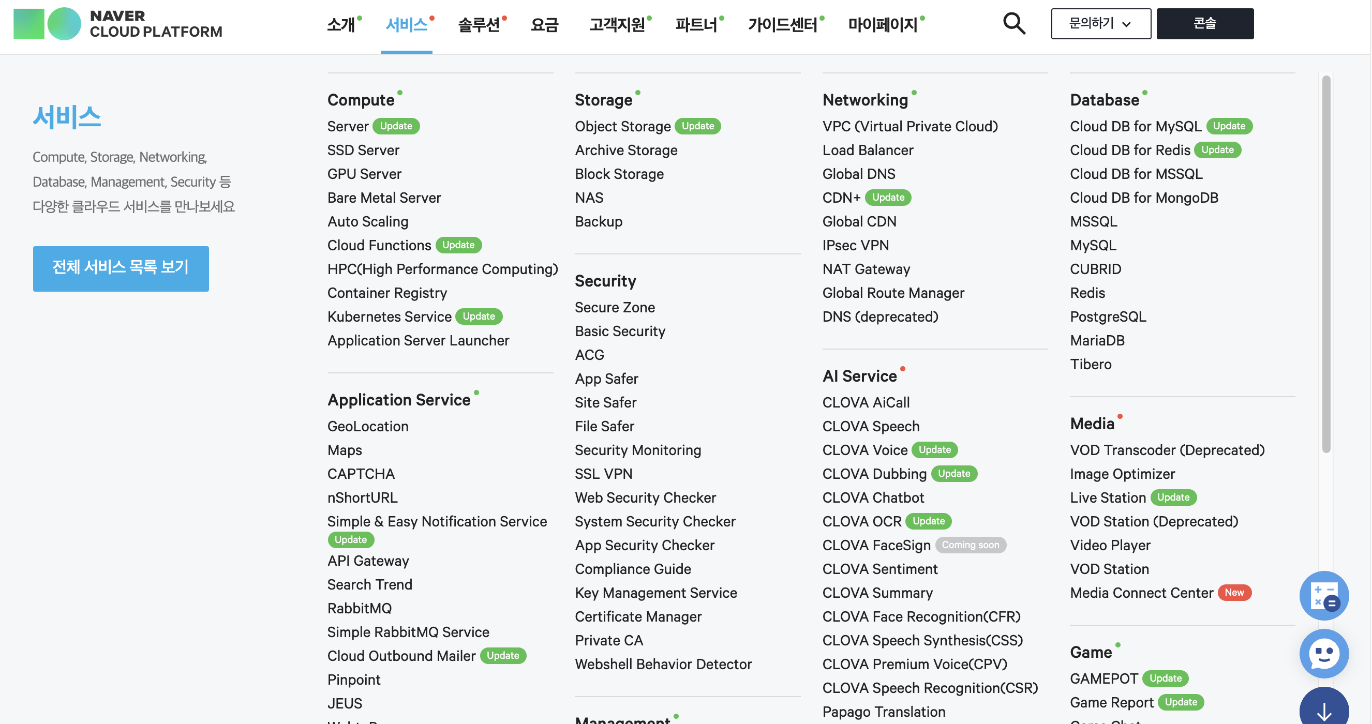The width and height of the screenshot is (1372, 724).
Task: Open NAS link under Storage
Action: tap(589, 198)
